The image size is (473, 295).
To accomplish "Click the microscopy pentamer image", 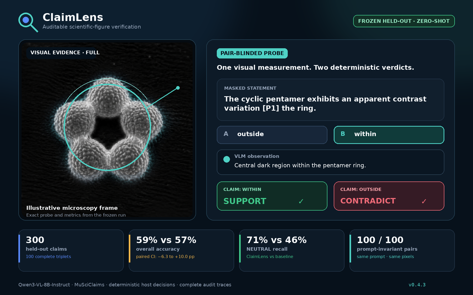I will pyautogui.click(x=107, y=130).
